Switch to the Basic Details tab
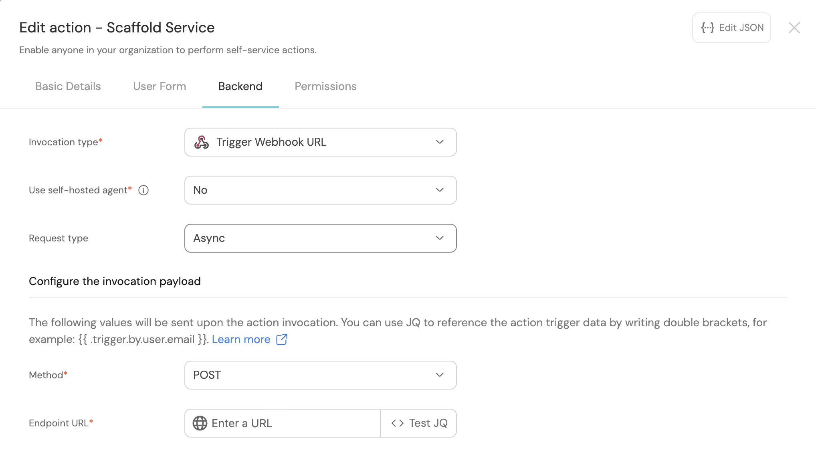This screenshot has width=816, height=454. [x=68, y=86]
